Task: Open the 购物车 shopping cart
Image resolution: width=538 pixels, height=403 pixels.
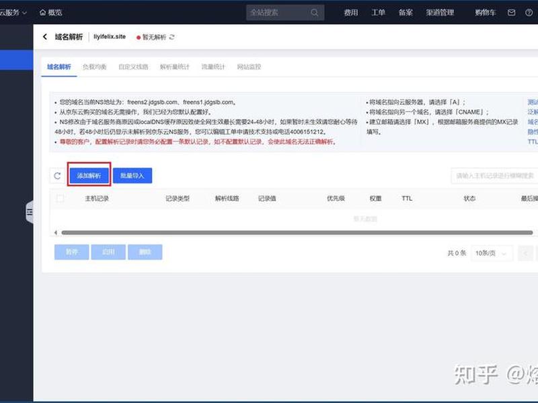Action: coord(485,13)
